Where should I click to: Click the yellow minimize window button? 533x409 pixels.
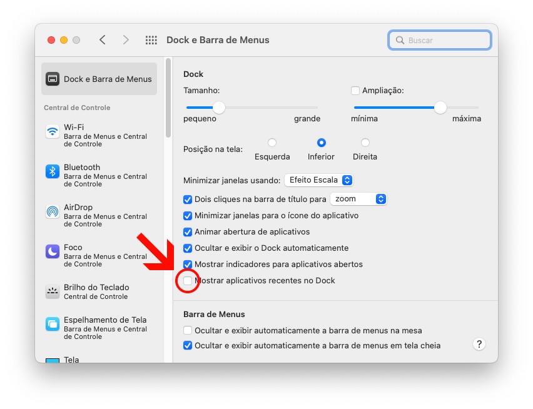[x=64, y=40]
